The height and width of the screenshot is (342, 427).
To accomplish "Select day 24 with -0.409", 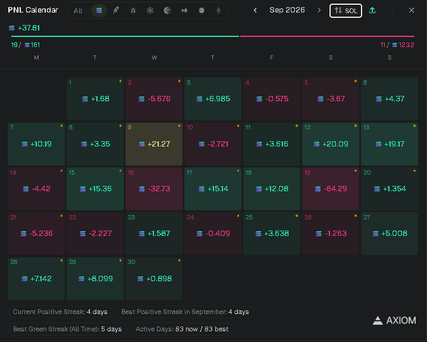I will (213, 234).
